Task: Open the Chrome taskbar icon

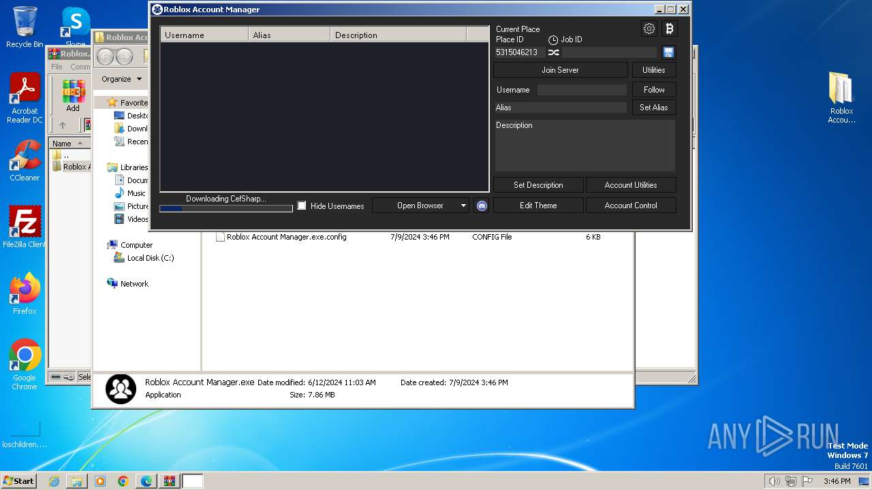Action: click(x=123, y=481)
